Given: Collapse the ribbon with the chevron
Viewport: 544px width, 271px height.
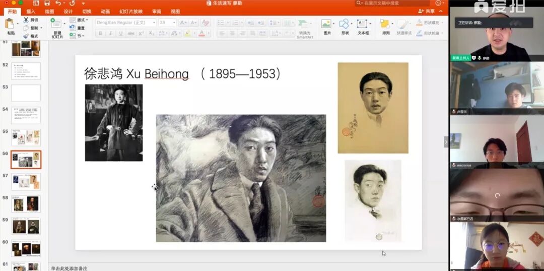Looking at the screenshot, I should [x=441, y=12].
